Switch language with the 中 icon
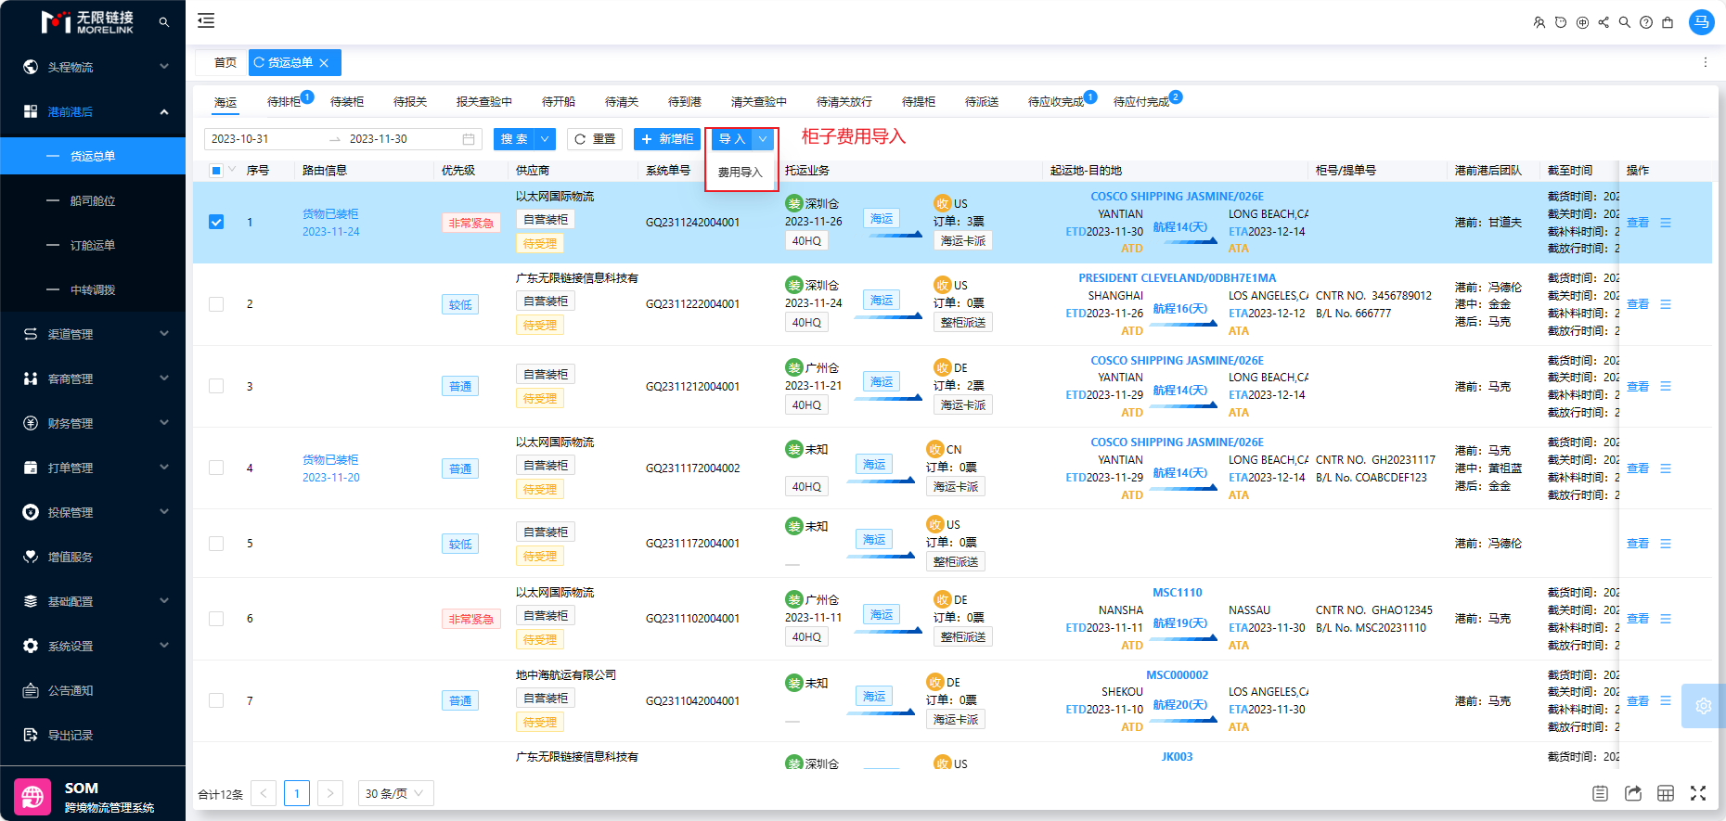This screenshot has height=821, width=1726. coord(1582,22)
